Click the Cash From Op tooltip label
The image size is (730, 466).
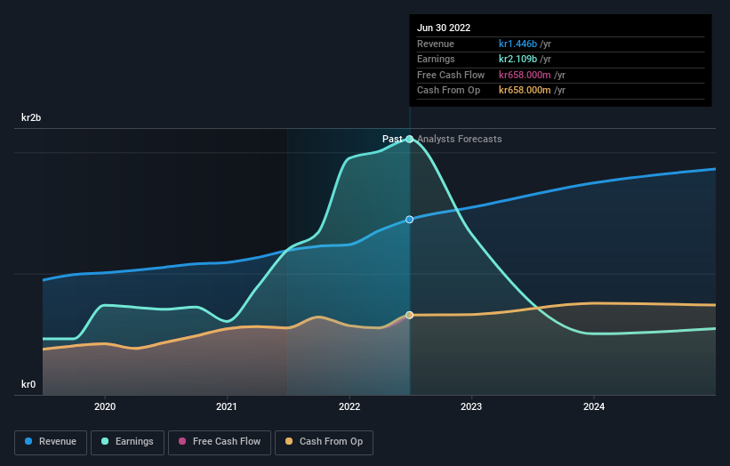point(448,91)
